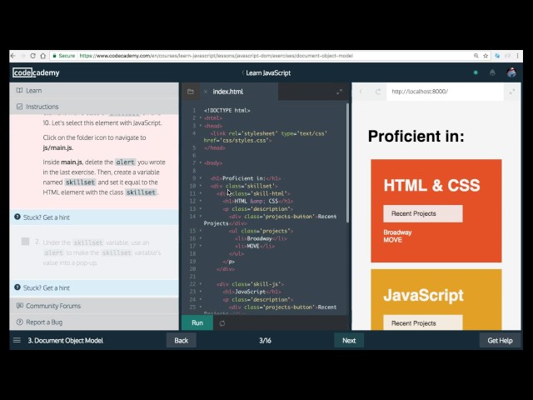
Task: Click the blue browser extension icon
Action: click(497, 56)
